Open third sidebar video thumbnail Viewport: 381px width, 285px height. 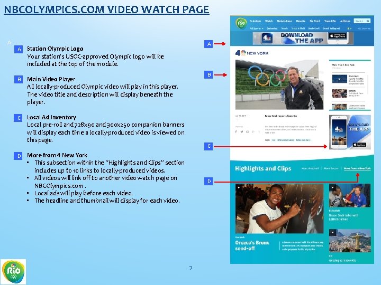(339, 107)
